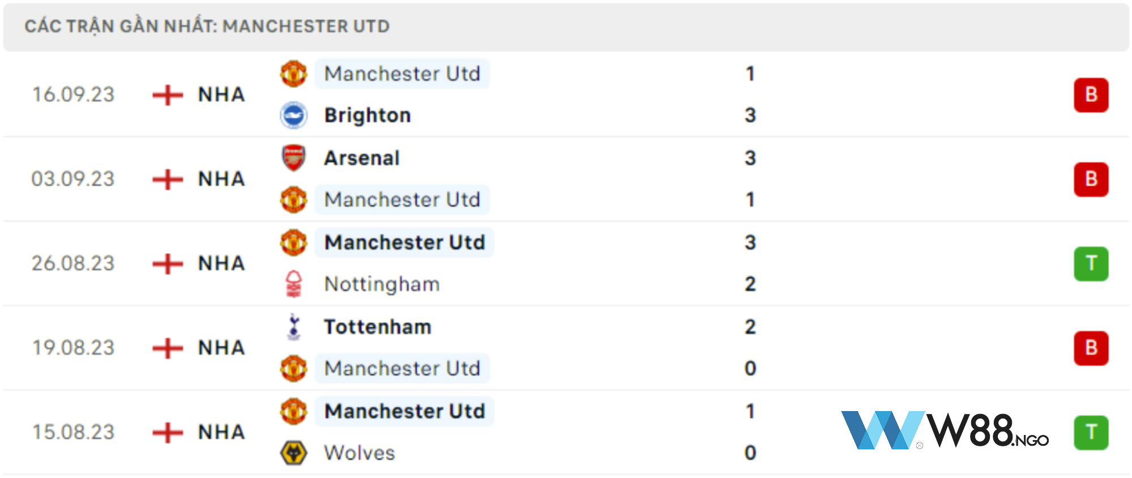Click England flag icon for 03.09.23 match
The image size is (1132, 478).
pyautogui.click(x=168, y=180)
